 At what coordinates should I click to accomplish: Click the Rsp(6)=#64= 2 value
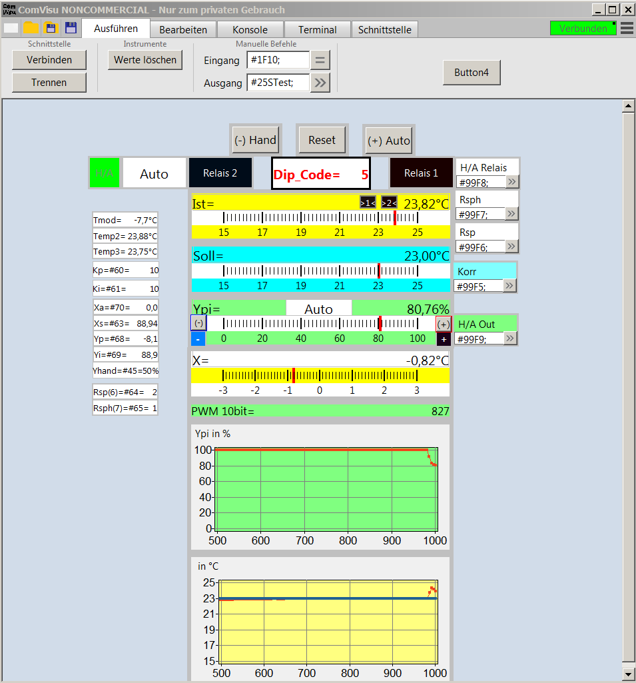coord(125,392)
